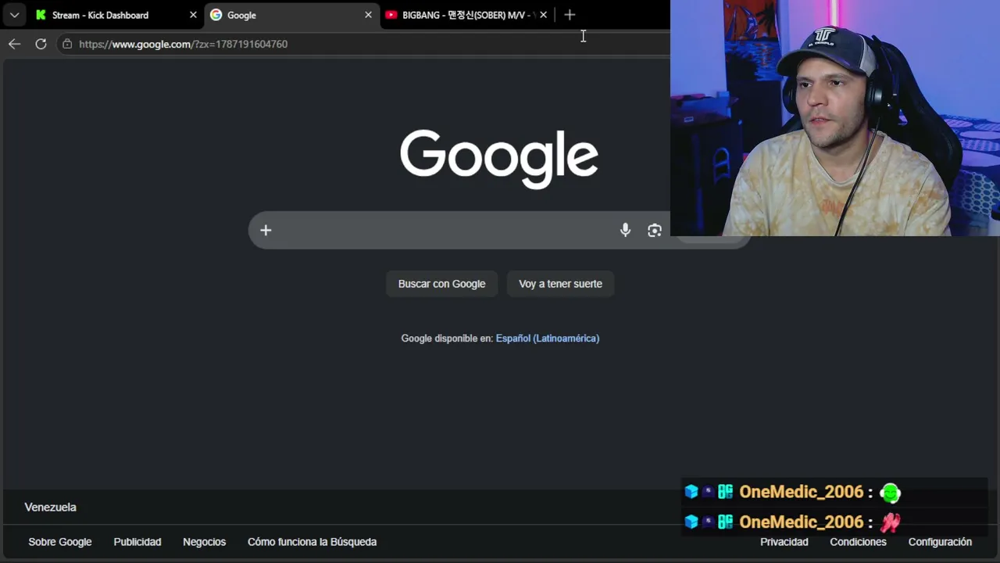The width and height of the screenshot is (1000, 563).
Task: Start voice search with microphone icon
Action: pyautogui.click(x=625, y=230)
